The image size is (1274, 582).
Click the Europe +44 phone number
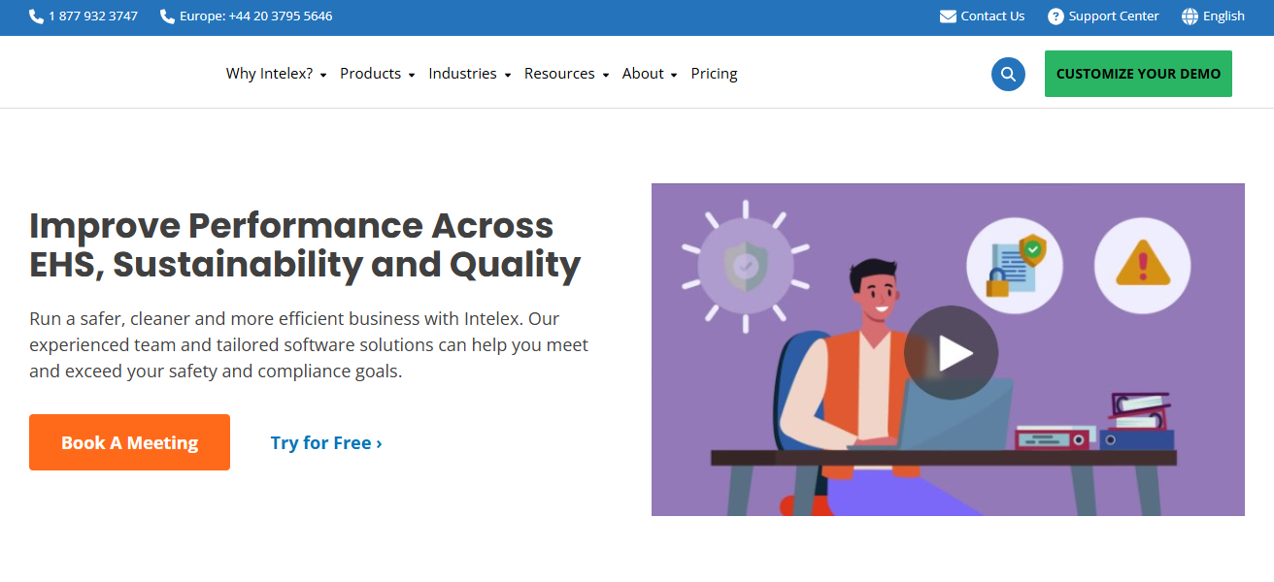(255, 16)
